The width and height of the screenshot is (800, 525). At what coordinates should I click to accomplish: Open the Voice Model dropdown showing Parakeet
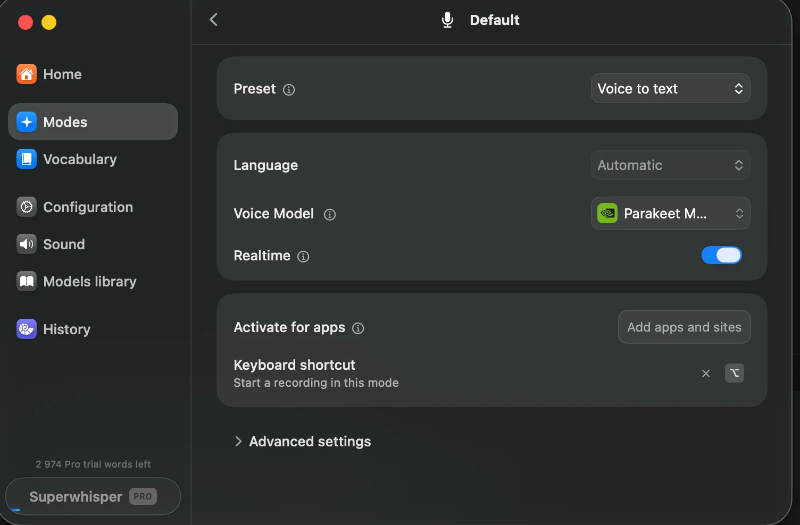(671, 213)
